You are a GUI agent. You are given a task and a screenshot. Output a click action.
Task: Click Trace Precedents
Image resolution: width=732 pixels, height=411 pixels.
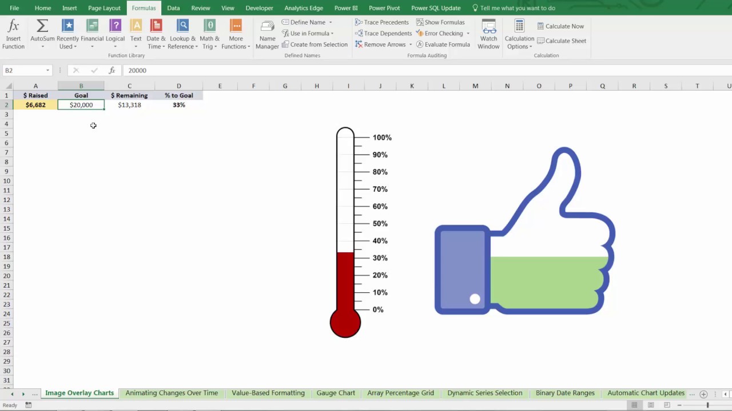tap(381, 22)
